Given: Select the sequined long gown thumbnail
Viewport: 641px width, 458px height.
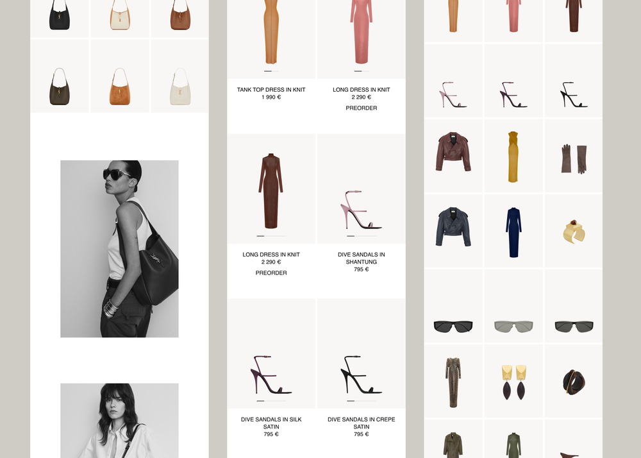Looking at the screenshot, I should click(x=453, y=380).
